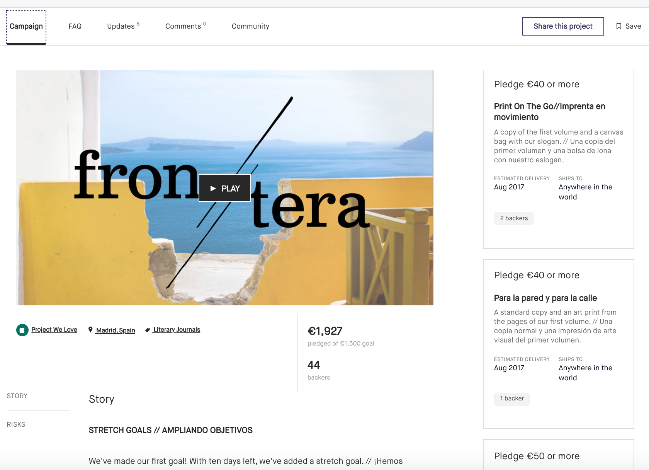Click the location pin icon near Madrid

90,330
